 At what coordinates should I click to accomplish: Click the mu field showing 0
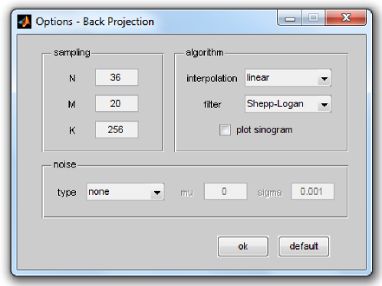pyautogui.click(x=226, y=191)
